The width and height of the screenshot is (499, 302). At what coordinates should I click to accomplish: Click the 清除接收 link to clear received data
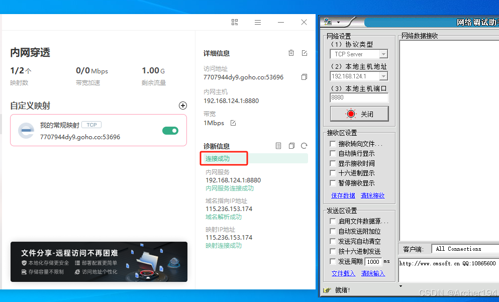click(372, 195)
